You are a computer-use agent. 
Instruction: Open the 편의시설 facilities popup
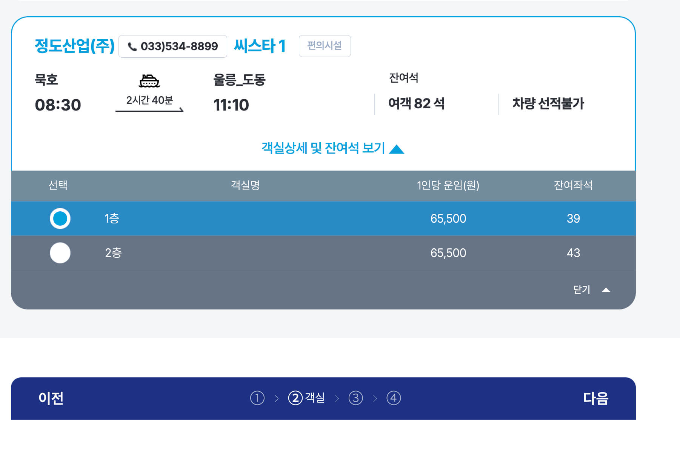point(325,46)
